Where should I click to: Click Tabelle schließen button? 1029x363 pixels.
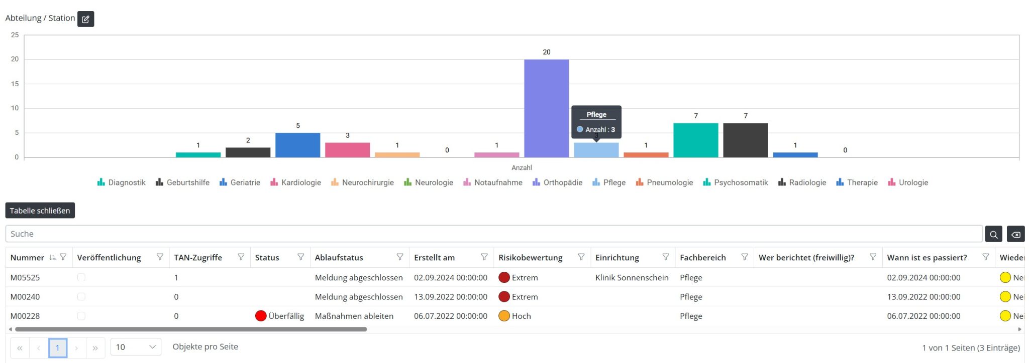[40, 211]
